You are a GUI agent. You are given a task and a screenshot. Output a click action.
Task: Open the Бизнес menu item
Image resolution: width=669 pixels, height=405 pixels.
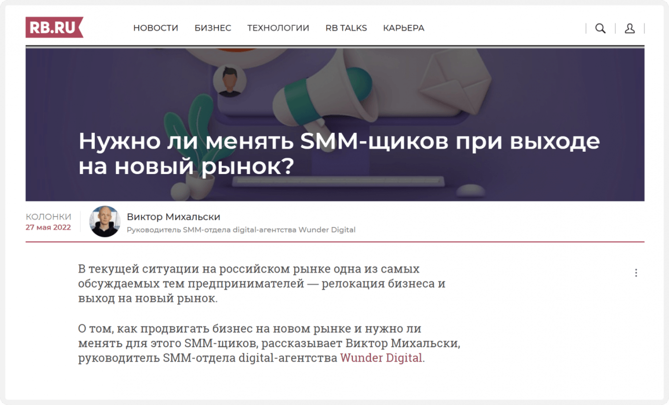pyautogui.click(x=213, y=28)
